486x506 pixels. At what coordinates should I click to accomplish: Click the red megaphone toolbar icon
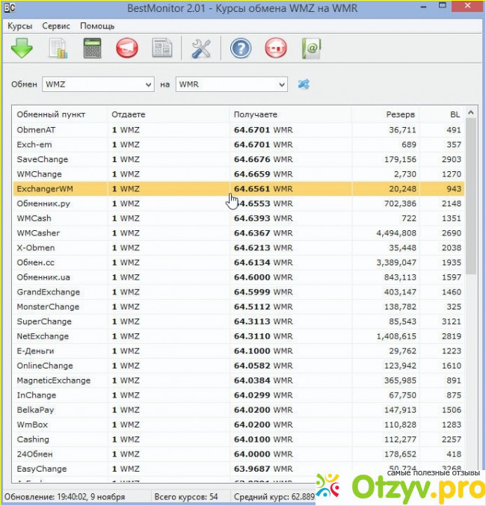point(127,50)
